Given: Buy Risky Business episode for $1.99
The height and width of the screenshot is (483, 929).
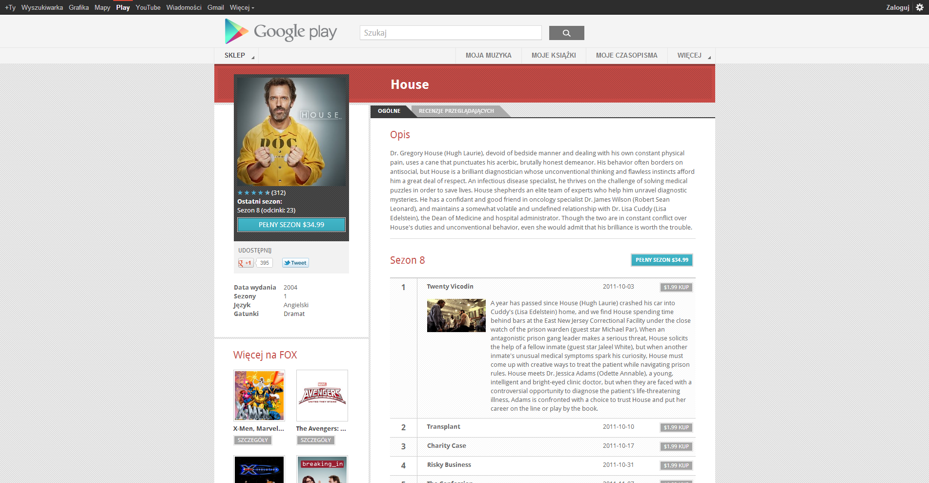Looking at the screenshot, I should [x=676, y=465].
